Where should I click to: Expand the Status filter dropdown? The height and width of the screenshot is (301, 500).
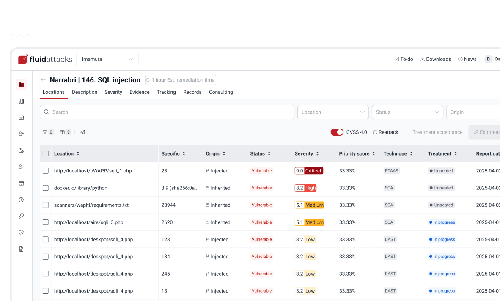pyautogui.click(x=407, y=112)
